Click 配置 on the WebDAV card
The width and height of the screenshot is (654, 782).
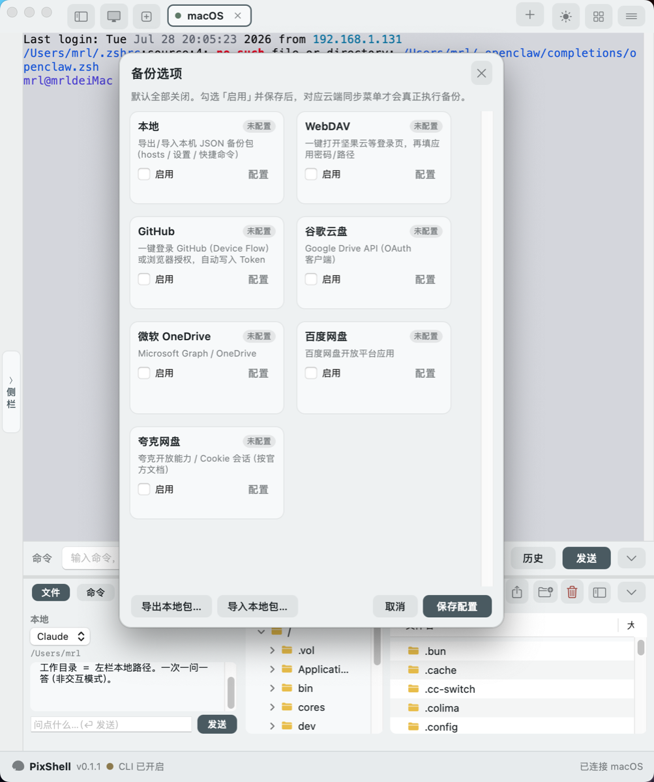(x=425, y=174)
